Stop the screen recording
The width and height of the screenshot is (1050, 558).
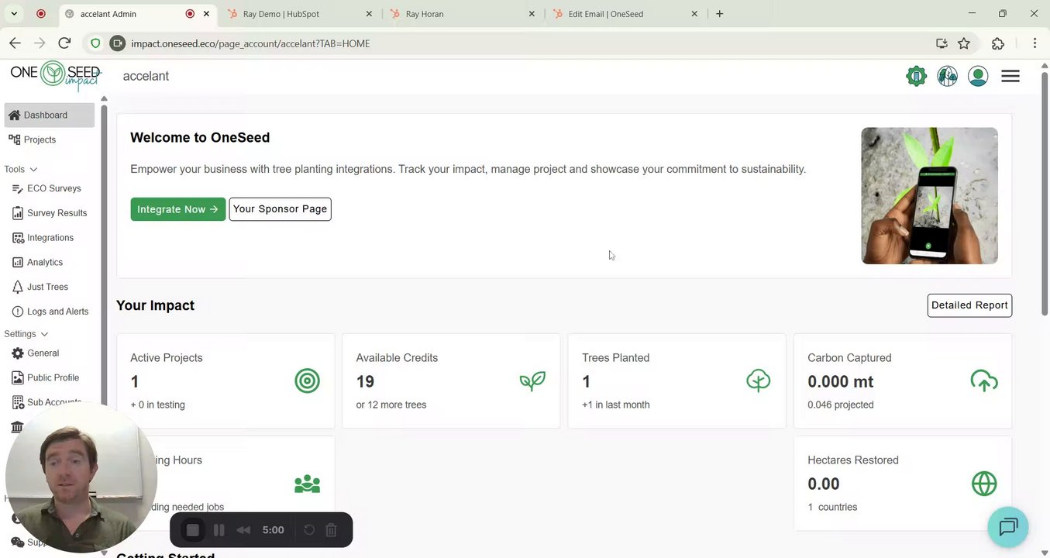click(193, 530)
